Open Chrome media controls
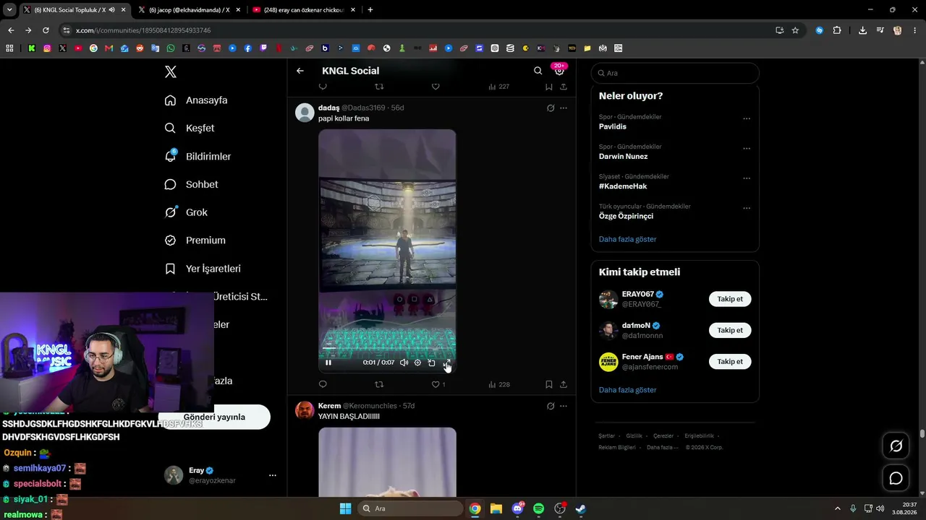Viewport: 926px width, 520px height. (x=880, y=30)
